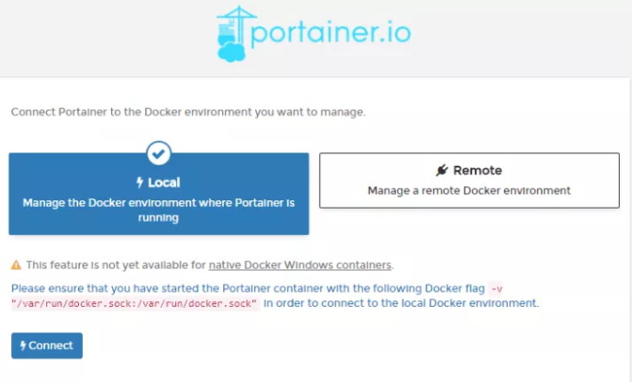Image resolution: width=632 pixels, height=382 pixels.
Task: Click the Local heading label
Action: tap(164, 183)
